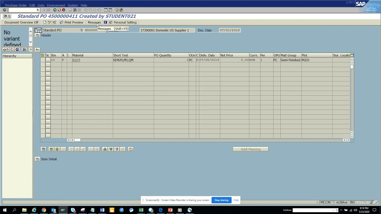Screen dimensions: 381x214
Task: Click the red Cancel icon
Action: pos(63,10)
